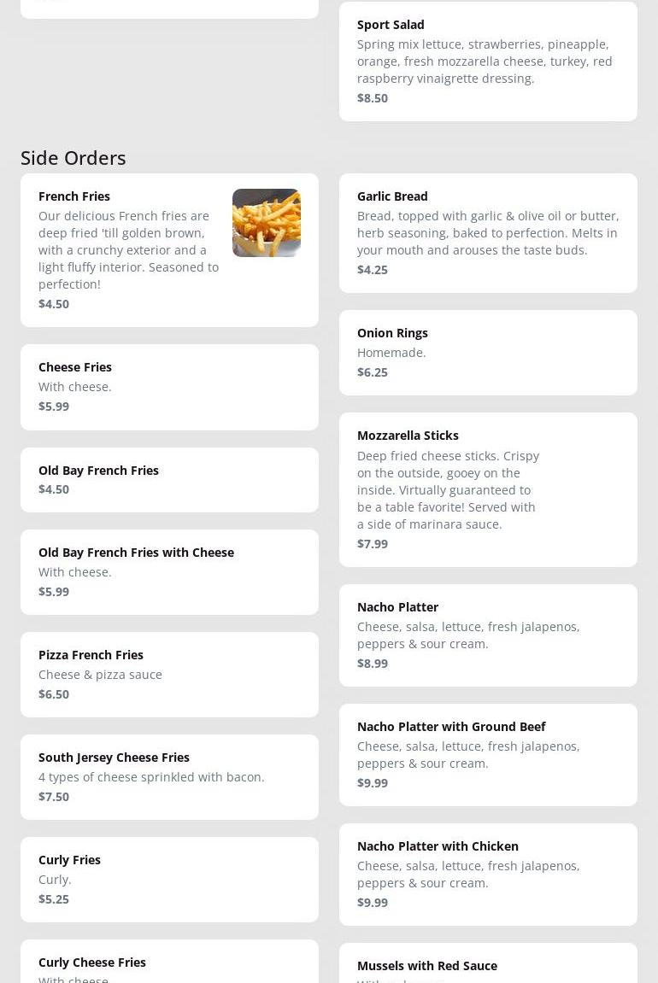Select the Pizza French Fries item

169,674
